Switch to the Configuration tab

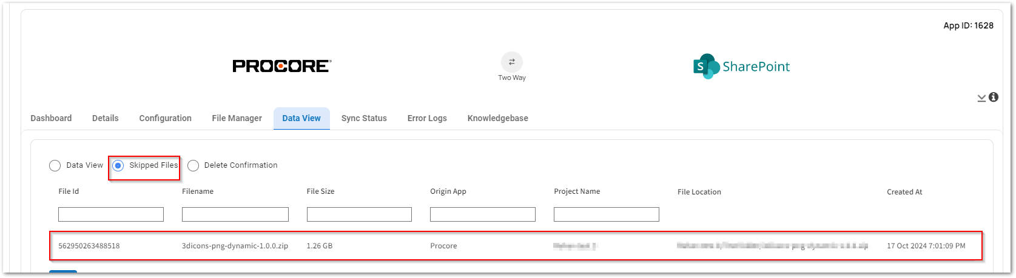(166, 118)
